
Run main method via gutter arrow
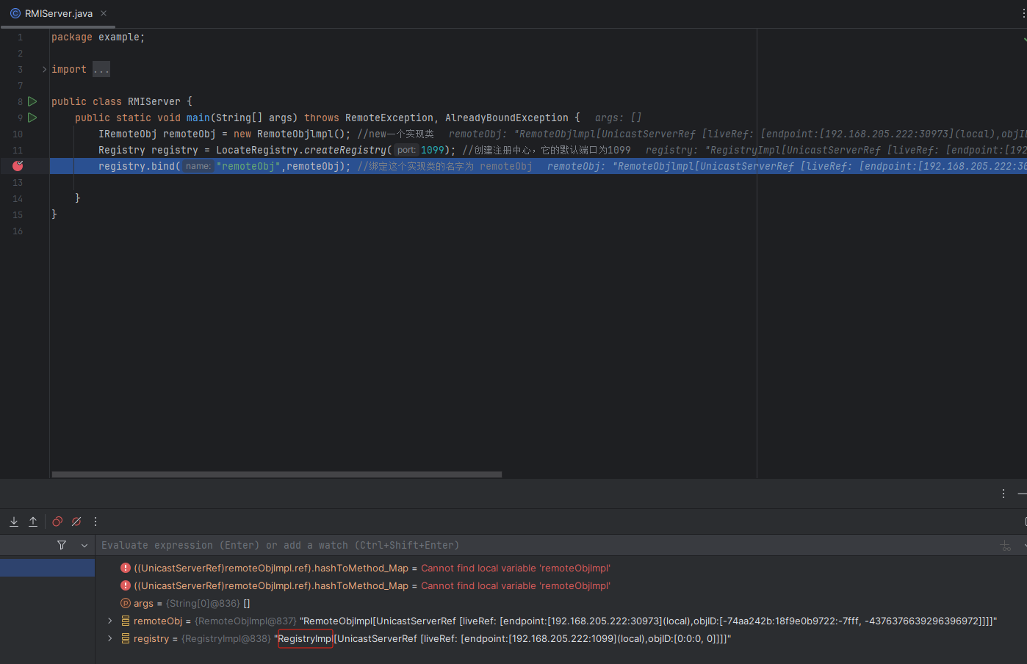(32, 118)
